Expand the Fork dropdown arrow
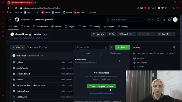The width and height of the screenshot is (182, 102). 153,34
